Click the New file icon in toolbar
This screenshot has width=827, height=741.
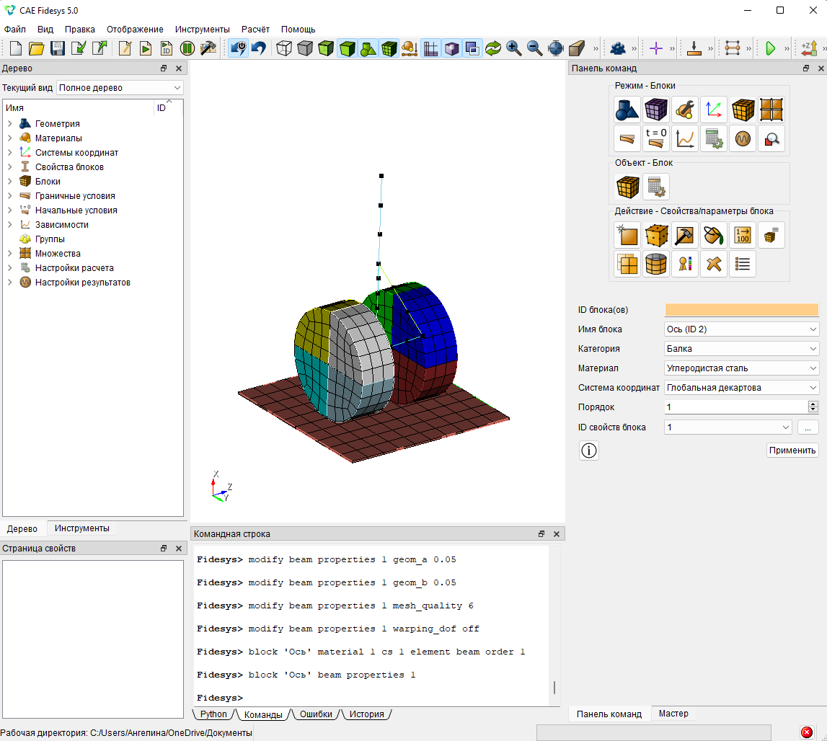(16, 48)
